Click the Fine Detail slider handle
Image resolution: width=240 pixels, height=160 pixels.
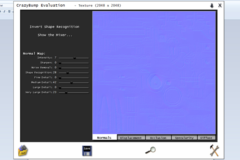60,78
